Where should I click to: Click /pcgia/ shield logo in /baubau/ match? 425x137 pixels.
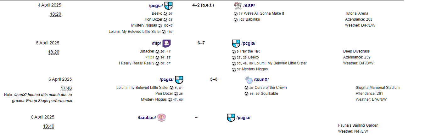(231, 118)
